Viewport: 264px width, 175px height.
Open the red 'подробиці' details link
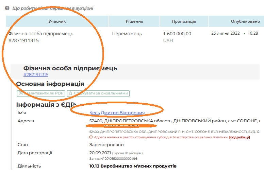[240, 137]
